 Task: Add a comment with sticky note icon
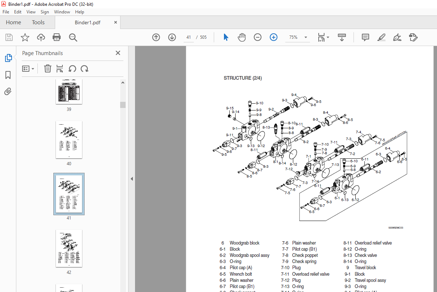pyautogui.click(x=365, y=37)
